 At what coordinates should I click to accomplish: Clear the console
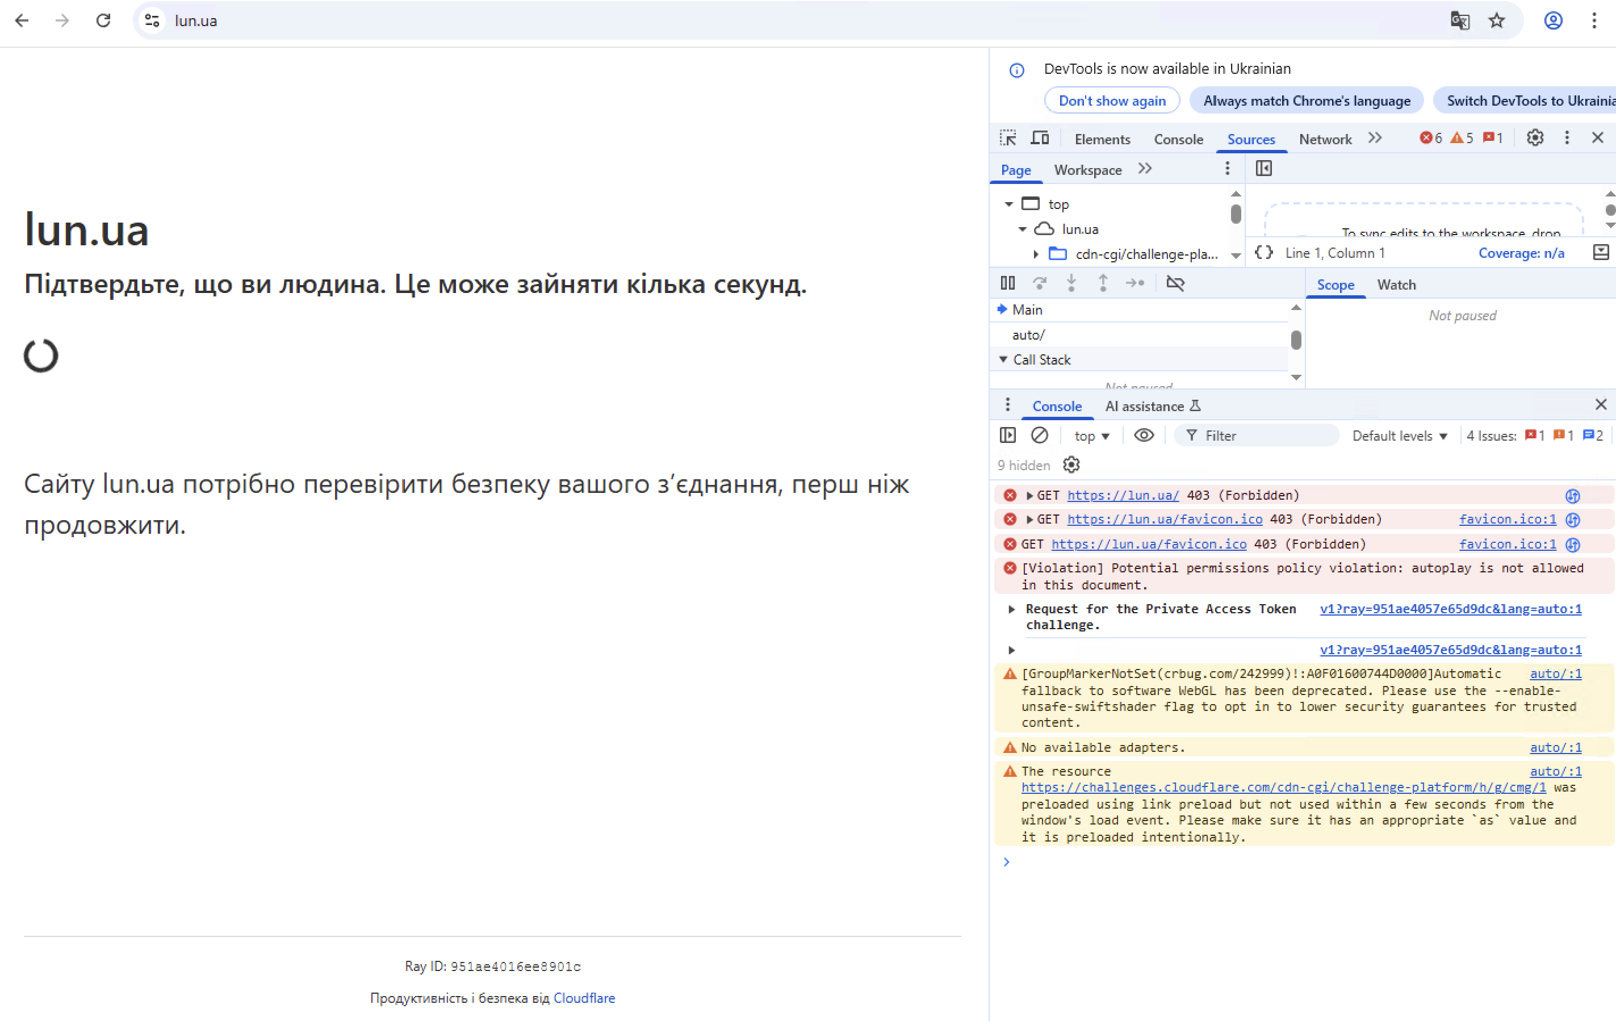1040,435
